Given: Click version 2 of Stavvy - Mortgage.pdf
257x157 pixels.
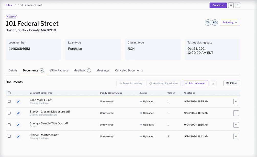Looking at the screenshot, I should (x=168, y=136).
